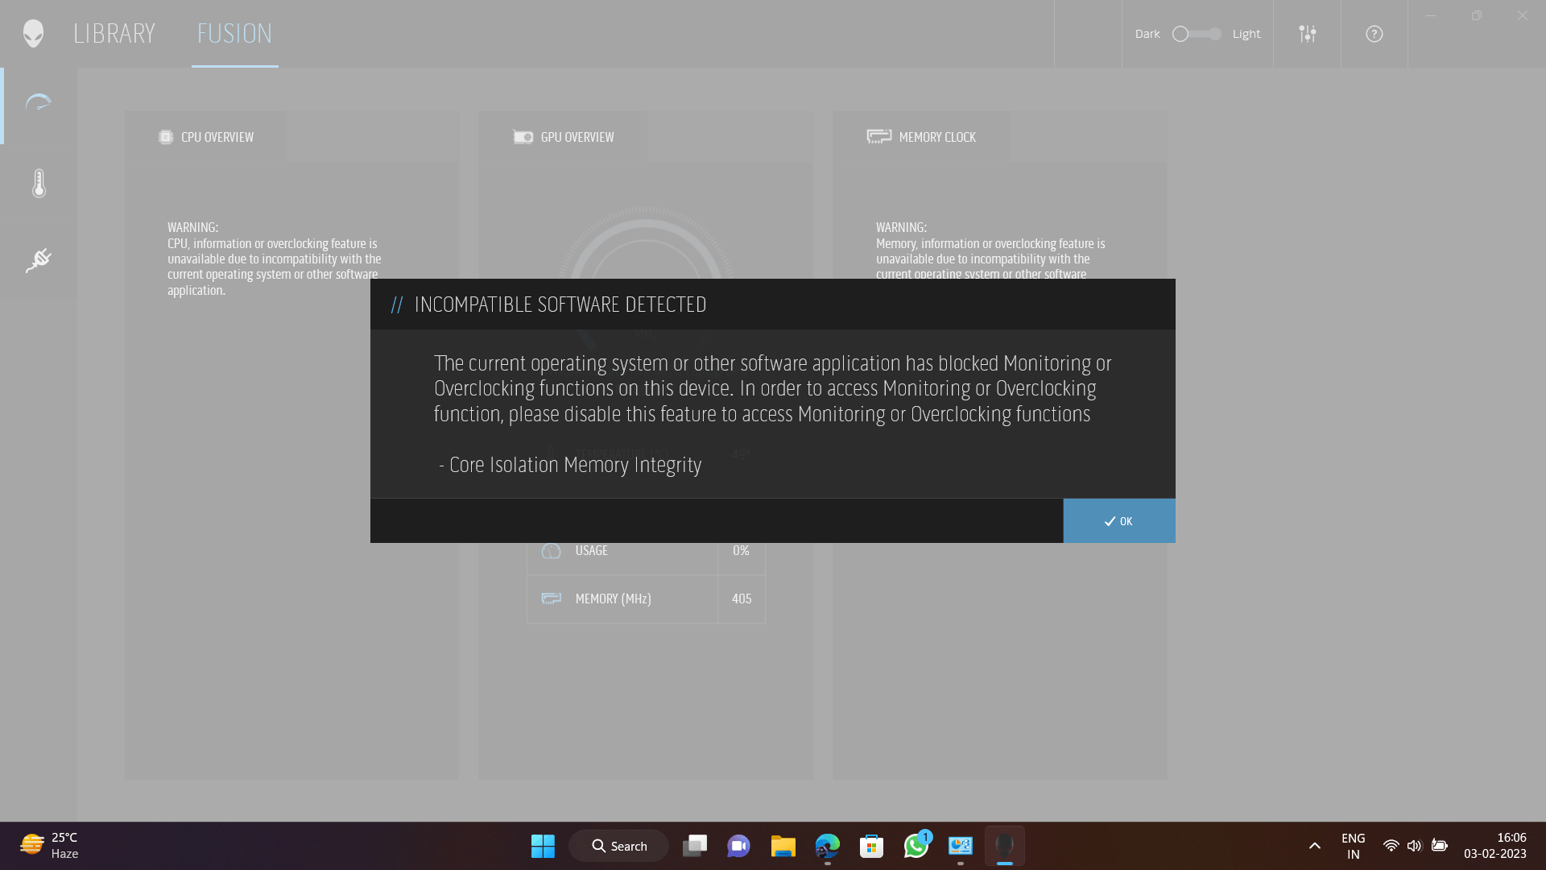This screenshot has height=870, width=1546.
Task: Open the power plug sidebar section
Action: [39, 260]
